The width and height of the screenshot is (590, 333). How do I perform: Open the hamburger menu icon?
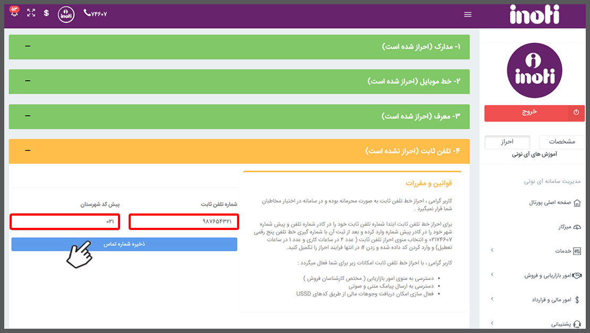(468, 14)
